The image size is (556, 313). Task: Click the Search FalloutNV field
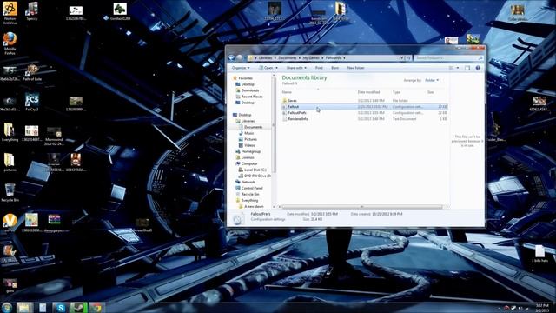point(448,58)
